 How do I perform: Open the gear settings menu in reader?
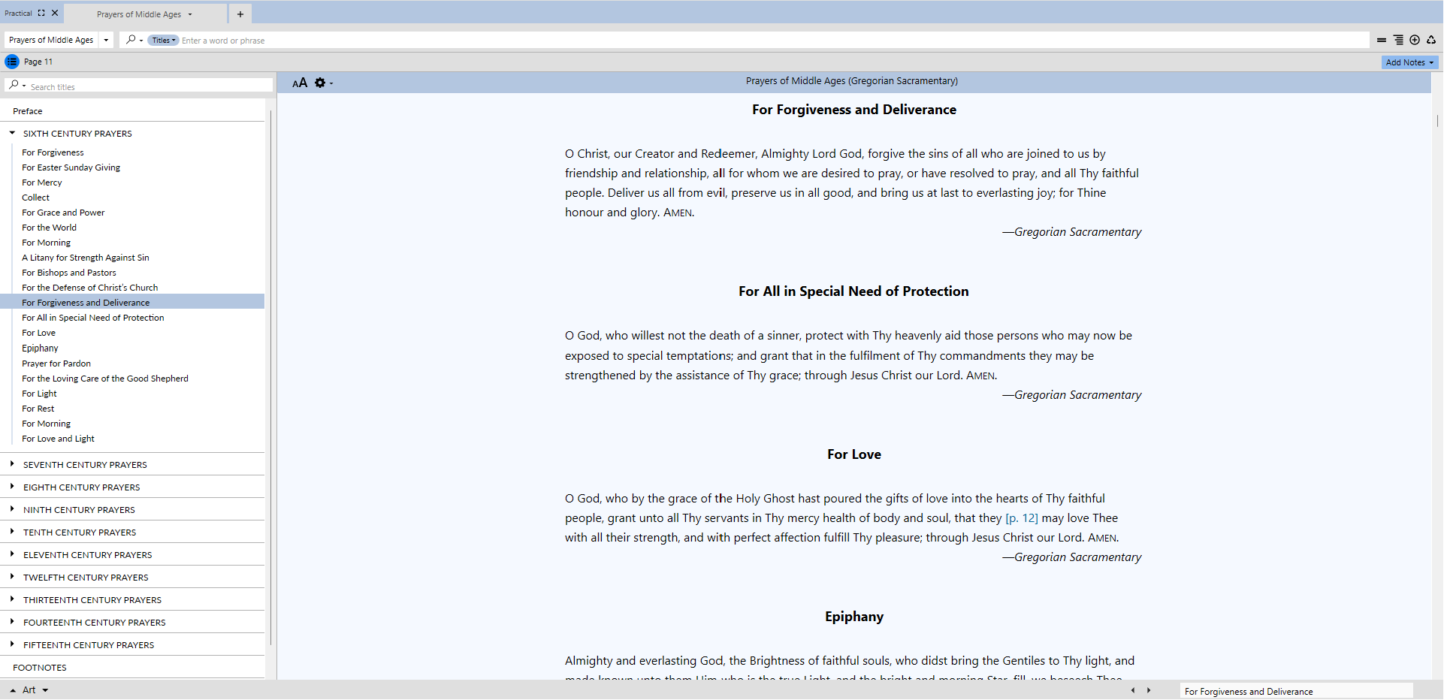click(321, 83)
